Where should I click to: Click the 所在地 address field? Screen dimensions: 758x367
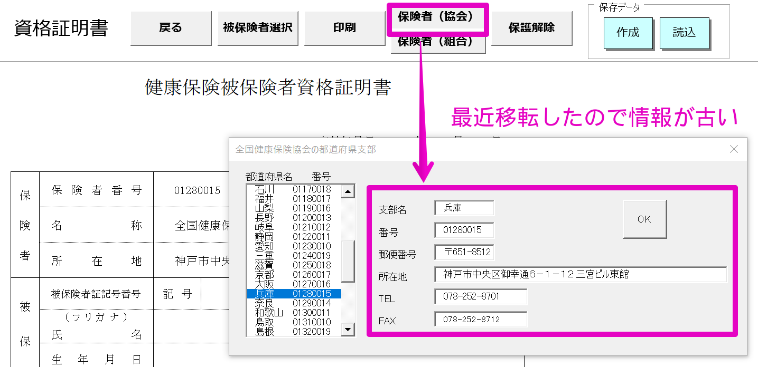[x=581, y=274]
